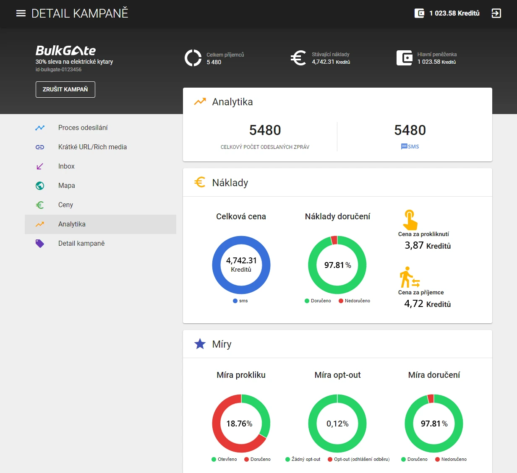Click the BulkGate logo
This screenshot has width=517, height=473.
pyautogui.click(x=65, y=51)
